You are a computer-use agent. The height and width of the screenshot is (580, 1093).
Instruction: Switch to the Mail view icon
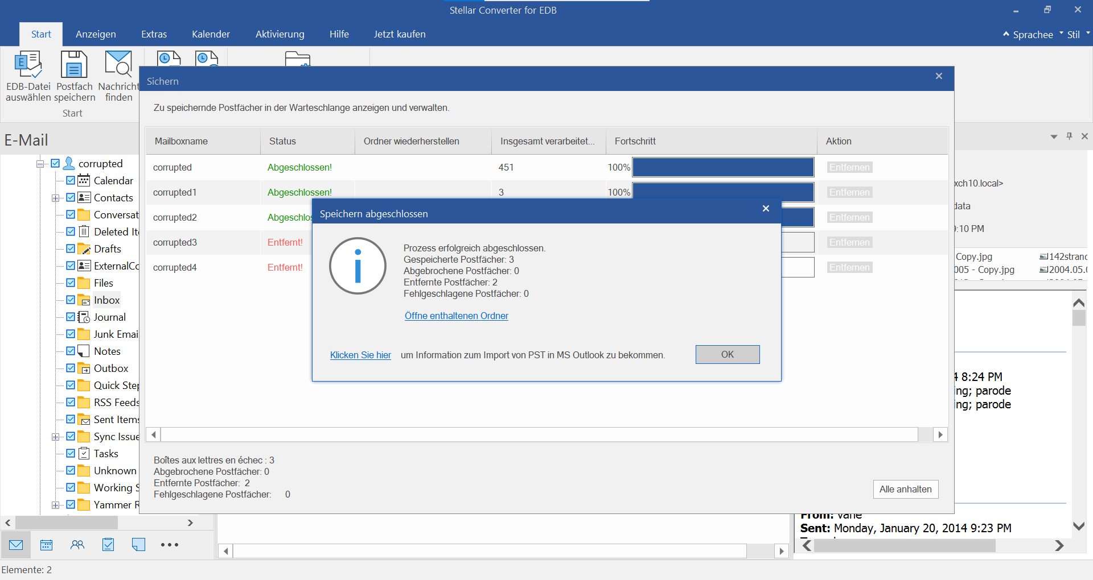tap(15, 545)
